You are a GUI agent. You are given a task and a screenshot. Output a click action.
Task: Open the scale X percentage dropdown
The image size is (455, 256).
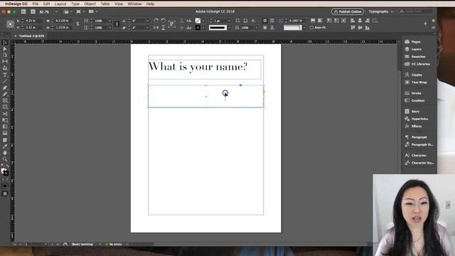109,21
